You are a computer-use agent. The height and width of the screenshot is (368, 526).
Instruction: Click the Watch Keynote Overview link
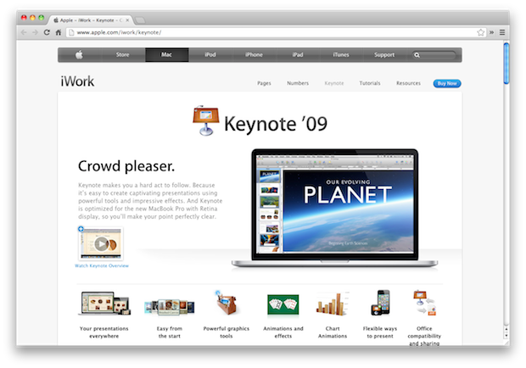(102, 265)
